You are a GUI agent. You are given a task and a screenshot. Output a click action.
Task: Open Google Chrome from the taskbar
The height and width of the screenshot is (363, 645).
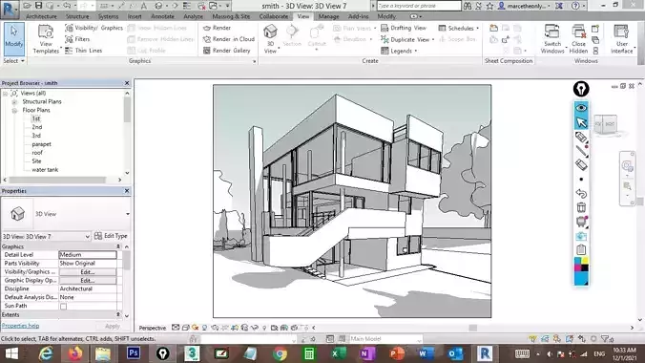tap(280, 353)
